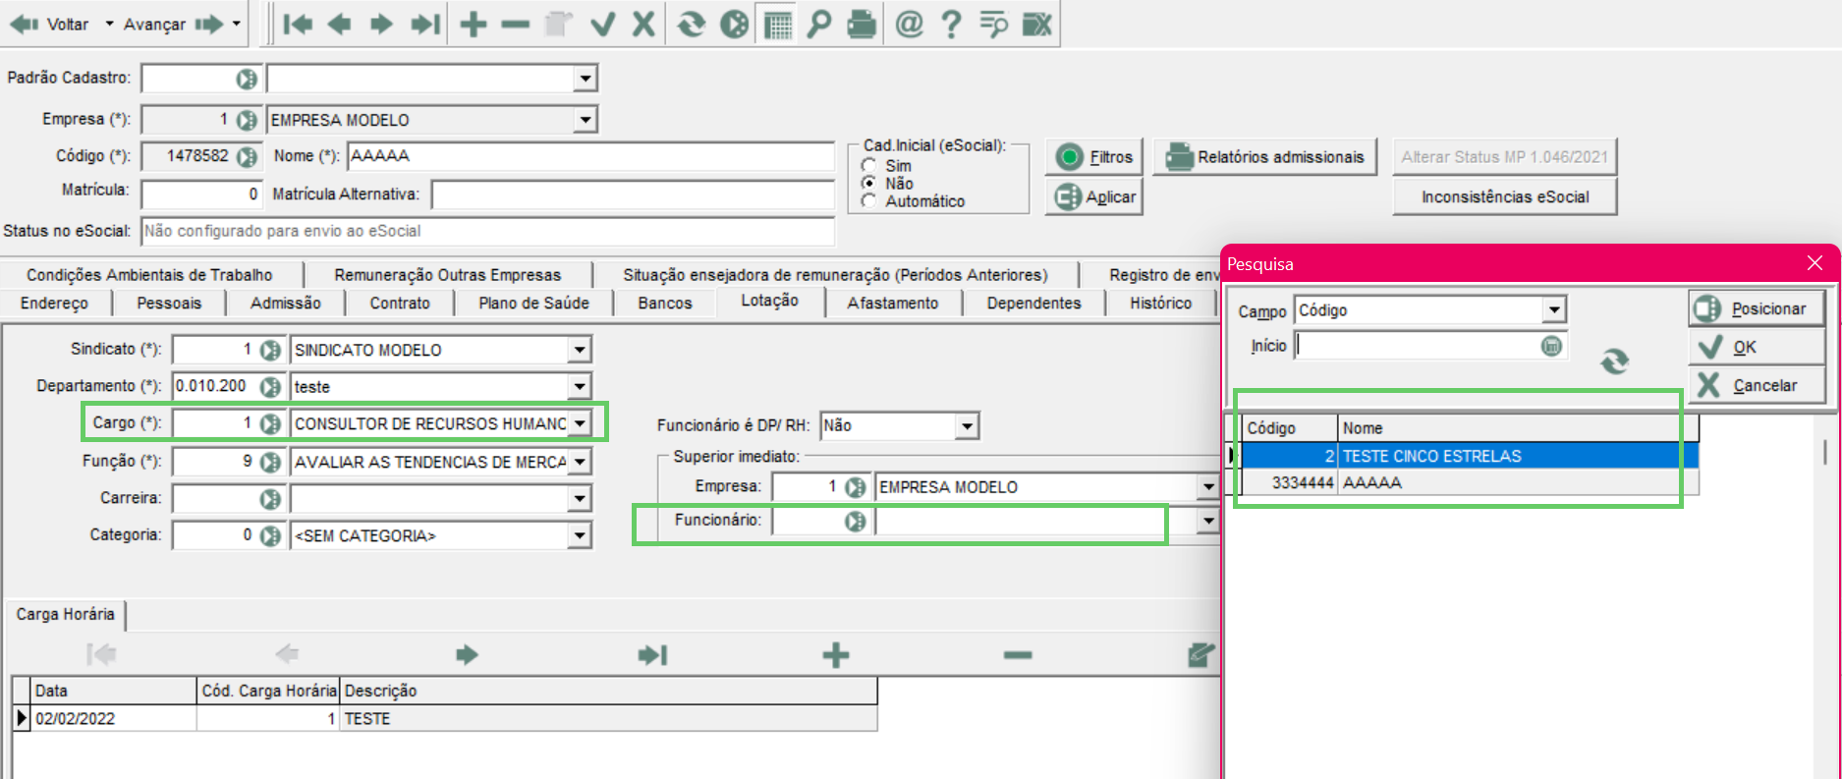
Task: Go to next record in top toolbar
Action: [381, 24]
